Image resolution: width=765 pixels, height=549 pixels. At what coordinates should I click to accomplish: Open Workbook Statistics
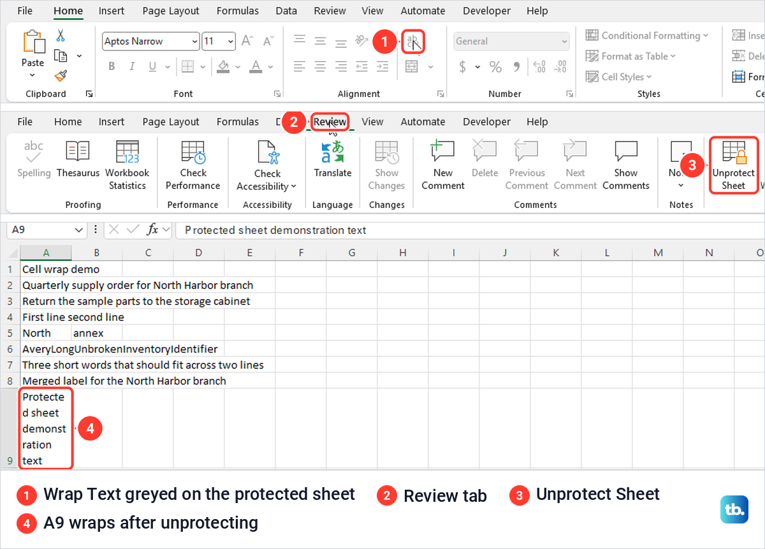(x=127, y=165)
